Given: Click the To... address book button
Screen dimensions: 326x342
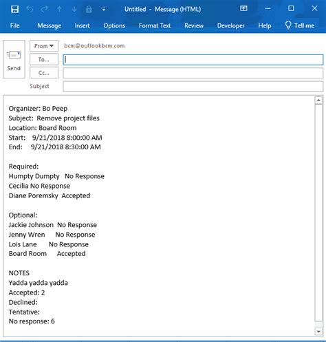Looking at the screenshot, I should (44, 59).
